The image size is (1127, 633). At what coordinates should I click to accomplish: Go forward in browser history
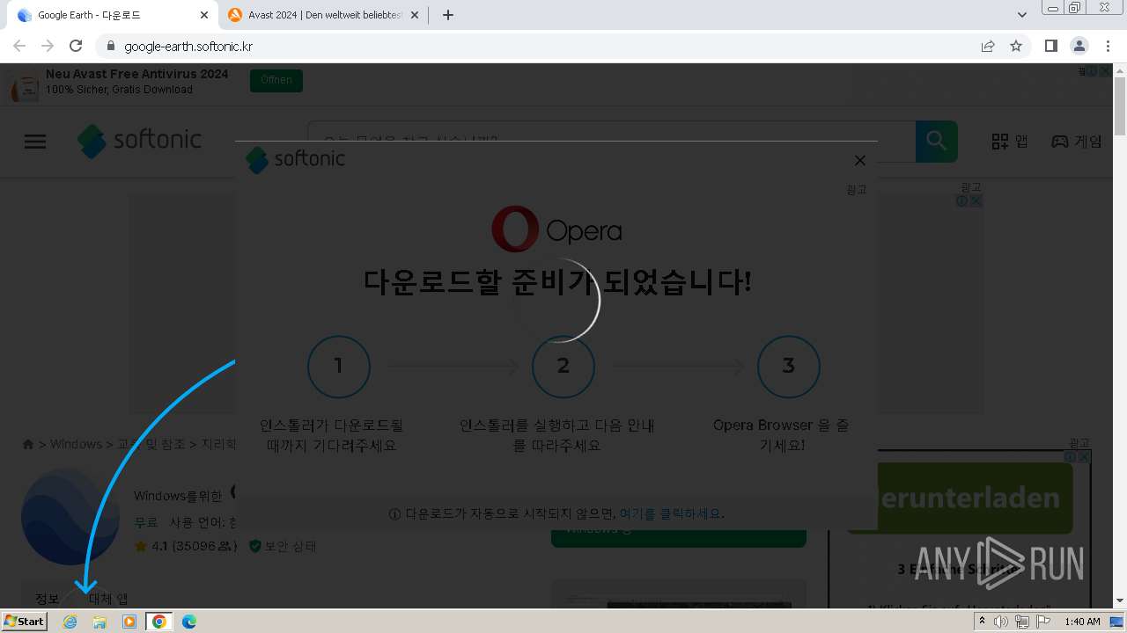click(x=48, y=46)
